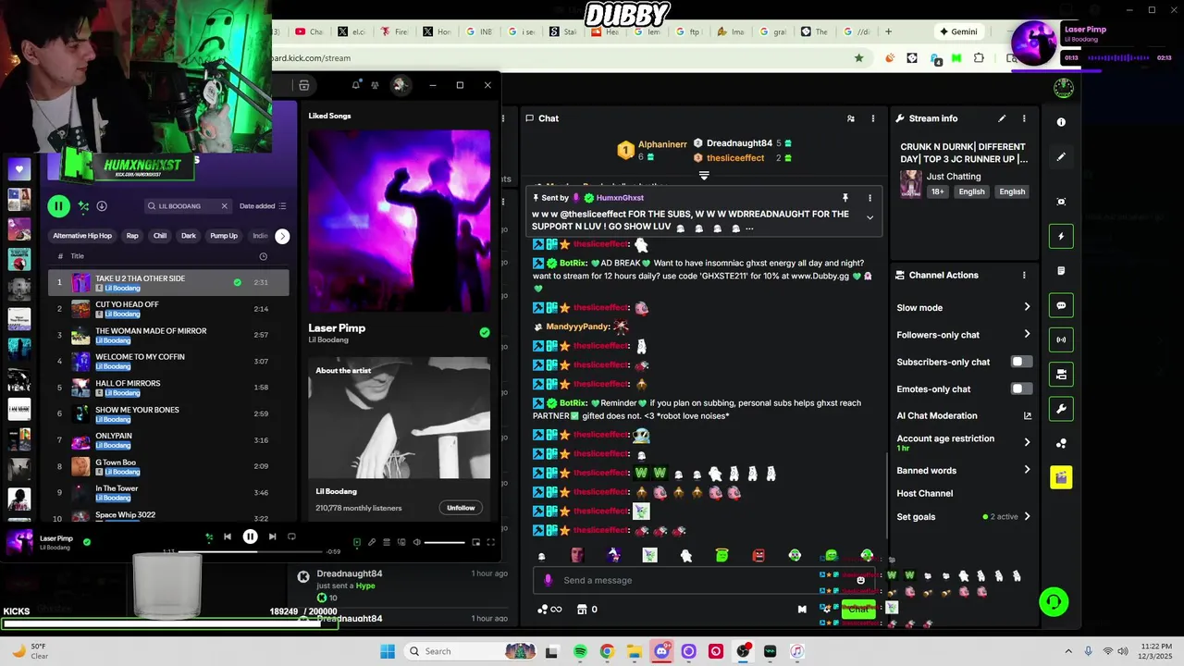Select the Rap filter chip
Image resolution: width=1184 pixels, height=666 pixels.
point(132,236)
